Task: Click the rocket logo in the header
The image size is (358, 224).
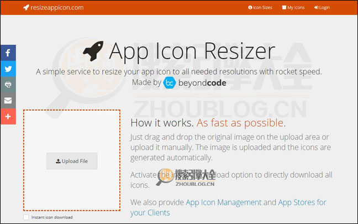Action: click(26, 8)
